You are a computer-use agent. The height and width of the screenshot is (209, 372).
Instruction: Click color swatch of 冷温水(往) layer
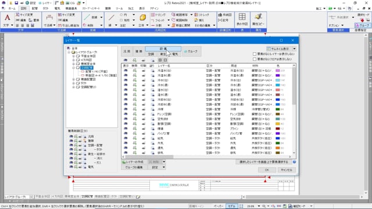[278, 71]
